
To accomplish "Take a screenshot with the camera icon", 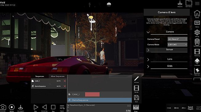I will (x=3, y=107).
